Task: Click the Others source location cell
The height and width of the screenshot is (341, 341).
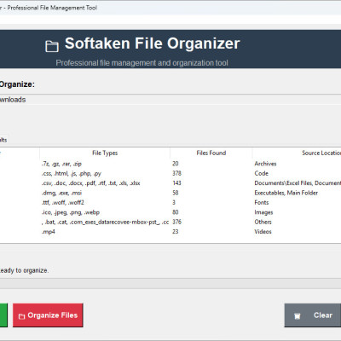Action: coord(263,222)
